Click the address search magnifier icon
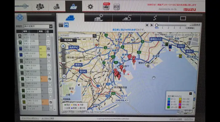 94,36
